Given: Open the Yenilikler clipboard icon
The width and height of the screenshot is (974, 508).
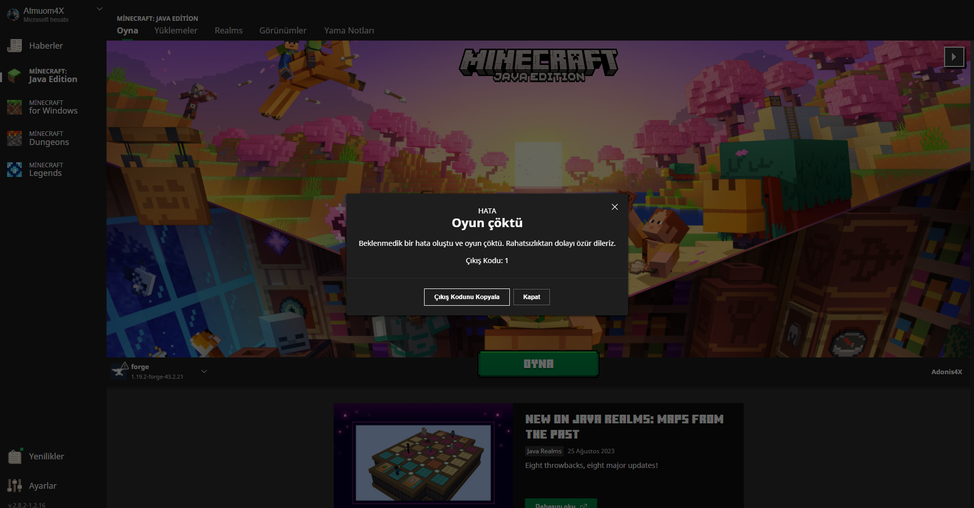Looking at the screenshot, I should click(15, 456).
